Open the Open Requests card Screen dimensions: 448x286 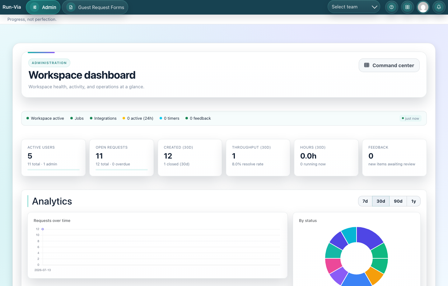tap(122, 158)
